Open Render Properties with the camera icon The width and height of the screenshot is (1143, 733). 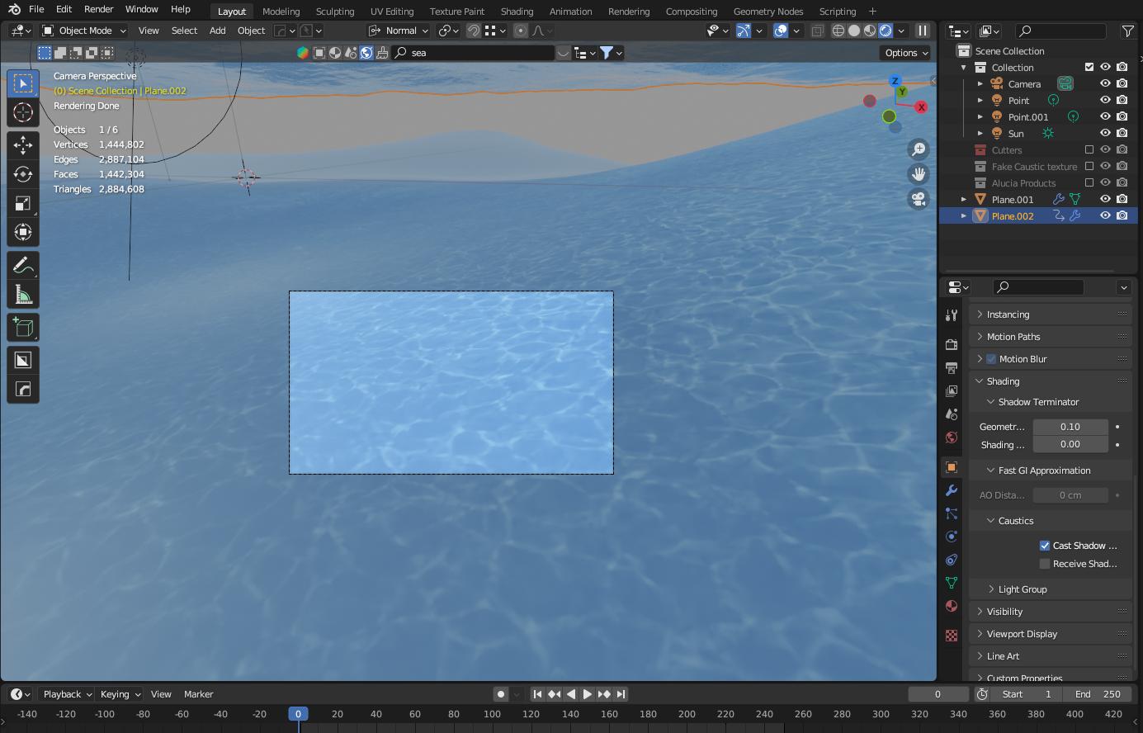point(951,345)
